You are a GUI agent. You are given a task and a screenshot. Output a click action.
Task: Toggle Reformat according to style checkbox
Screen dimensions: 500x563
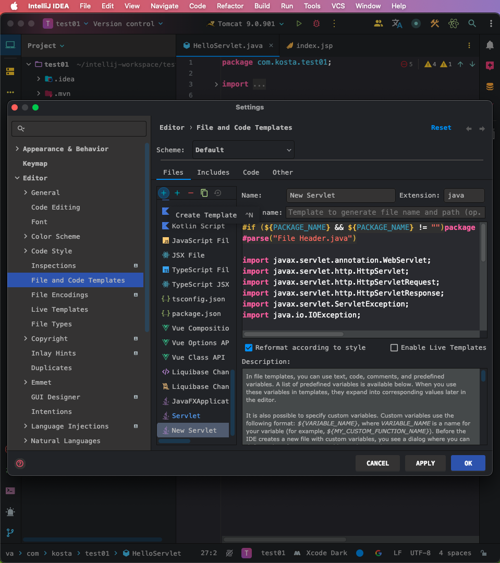tap(249, 348)
